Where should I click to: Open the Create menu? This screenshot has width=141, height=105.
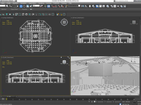[9, 3]
